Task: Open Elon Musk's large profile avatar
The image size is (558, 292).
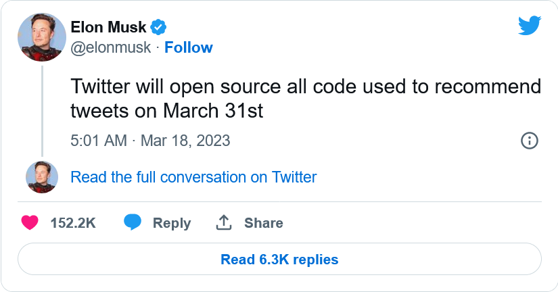Action: point(42,38)
